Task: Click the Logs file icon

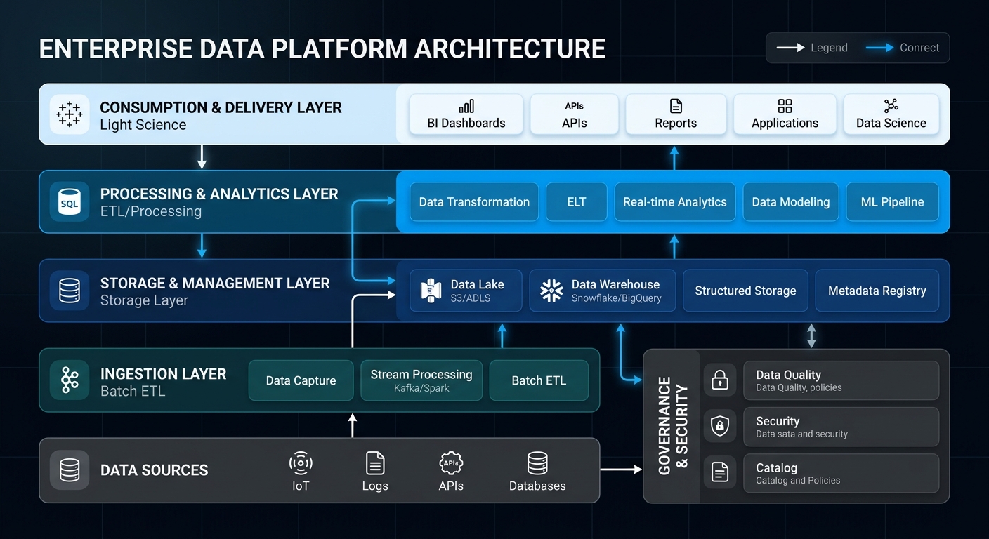Action: [375, 463]
